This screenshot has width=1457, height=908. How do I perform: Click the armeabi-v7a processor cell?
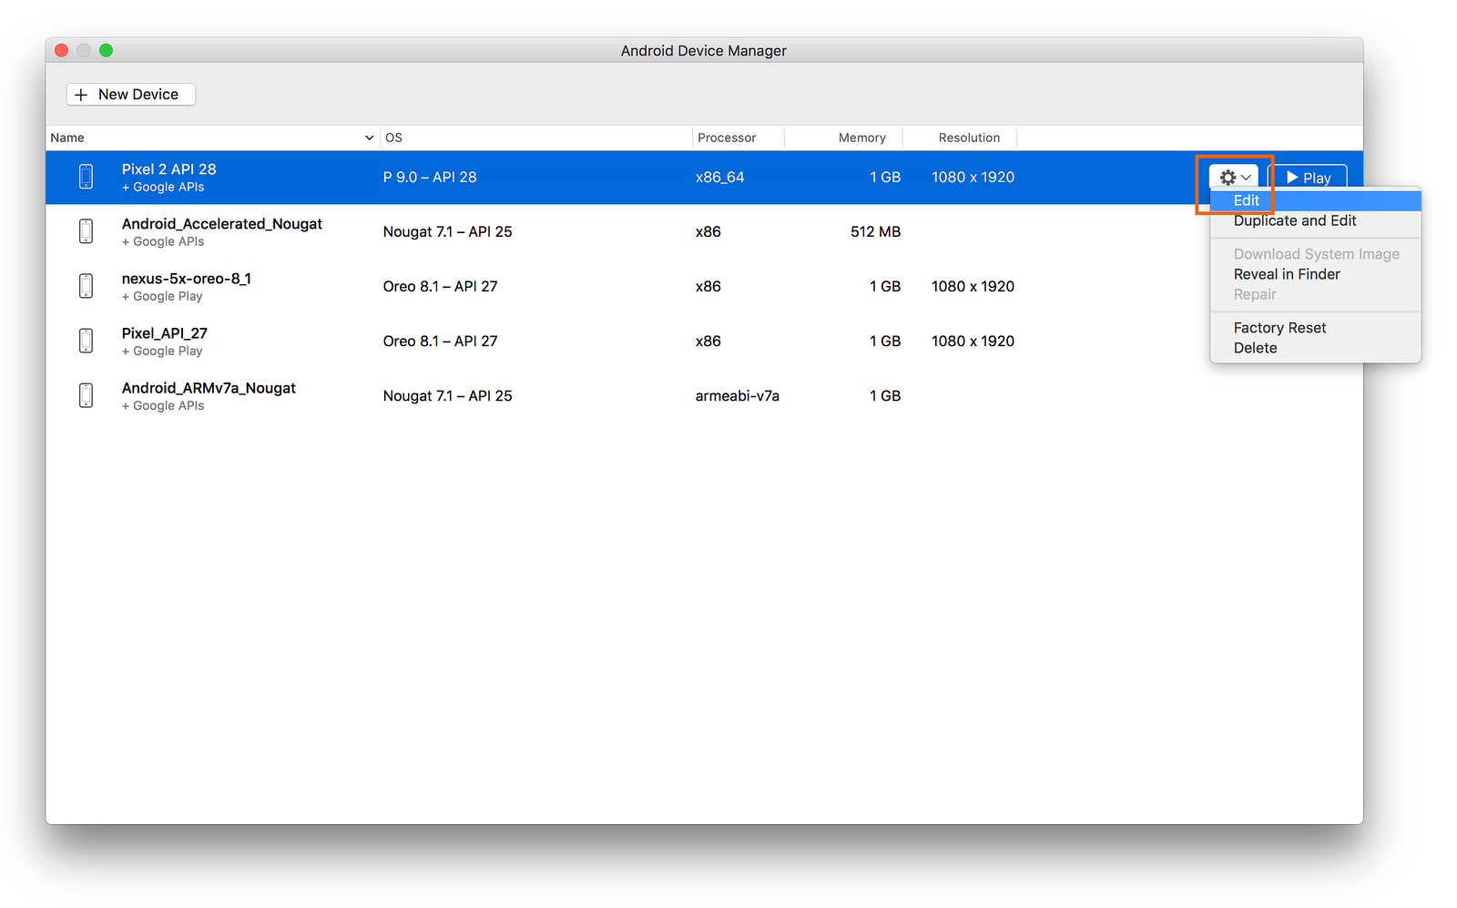pos(738,396)
